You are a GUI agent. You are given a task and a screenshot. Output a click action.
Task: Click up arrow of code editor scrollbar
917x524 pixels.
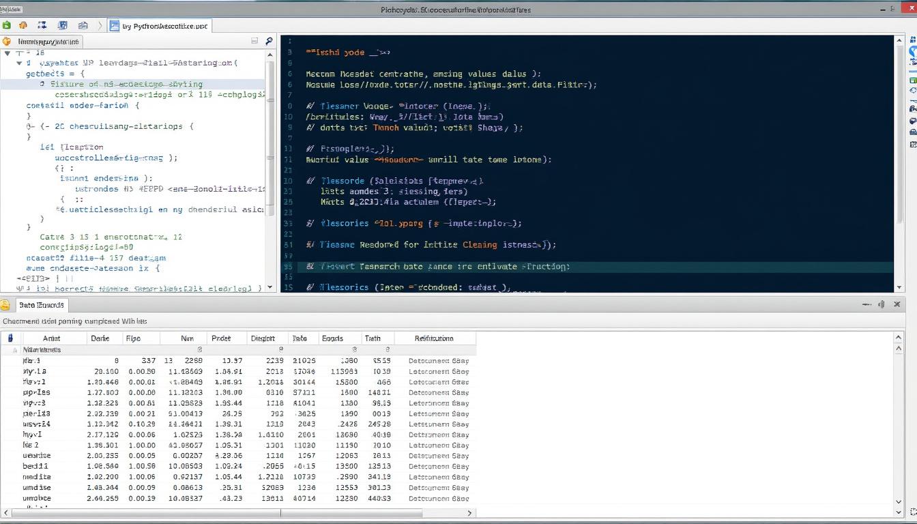899,42
